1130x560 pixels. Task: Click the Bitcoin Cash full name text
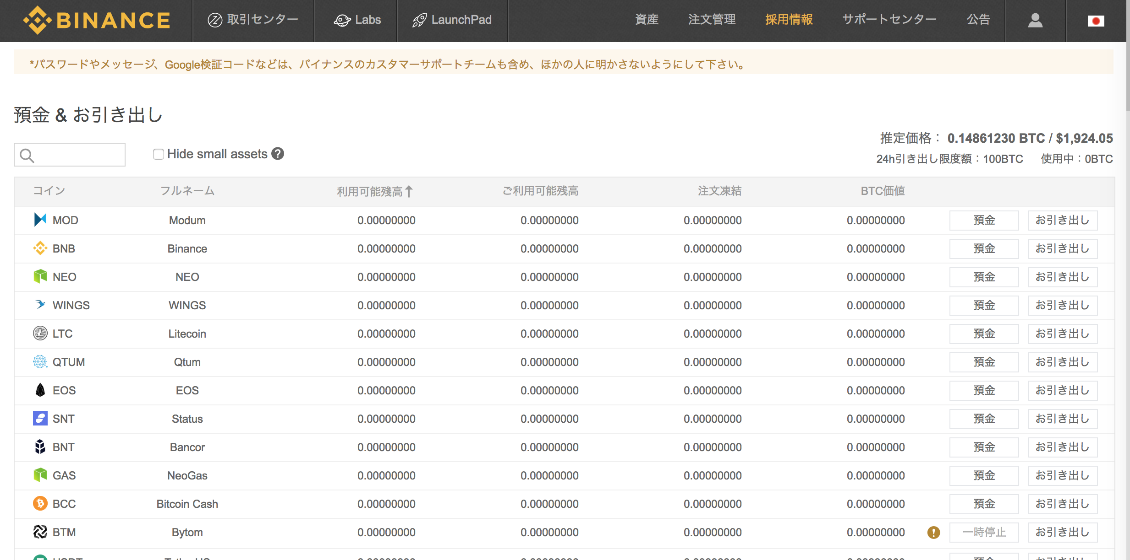187,504
